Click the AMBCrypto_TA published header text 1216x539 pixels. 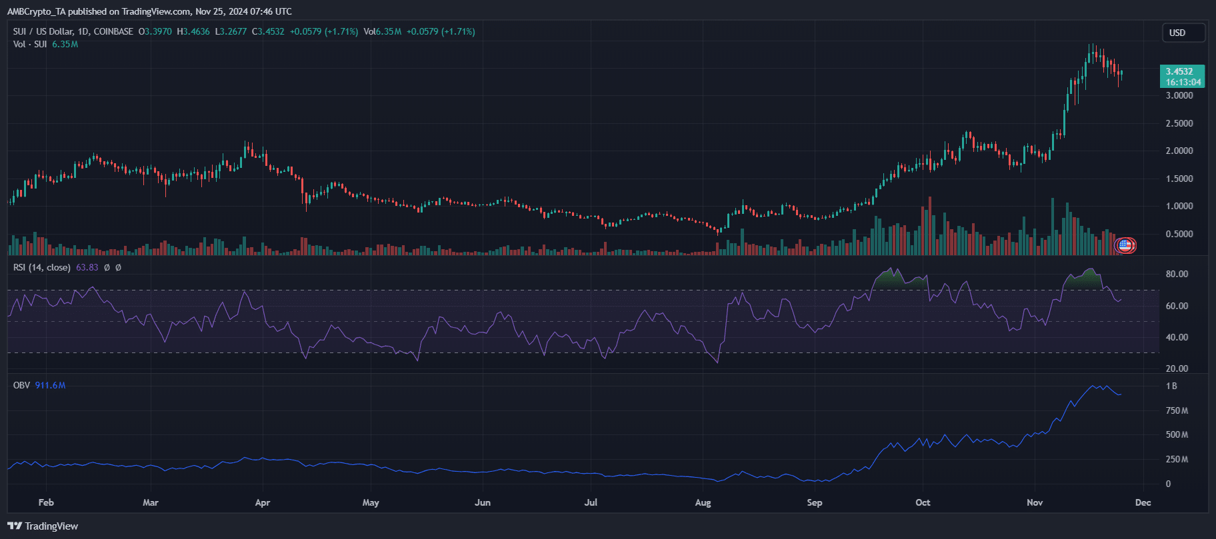(149, 11)
